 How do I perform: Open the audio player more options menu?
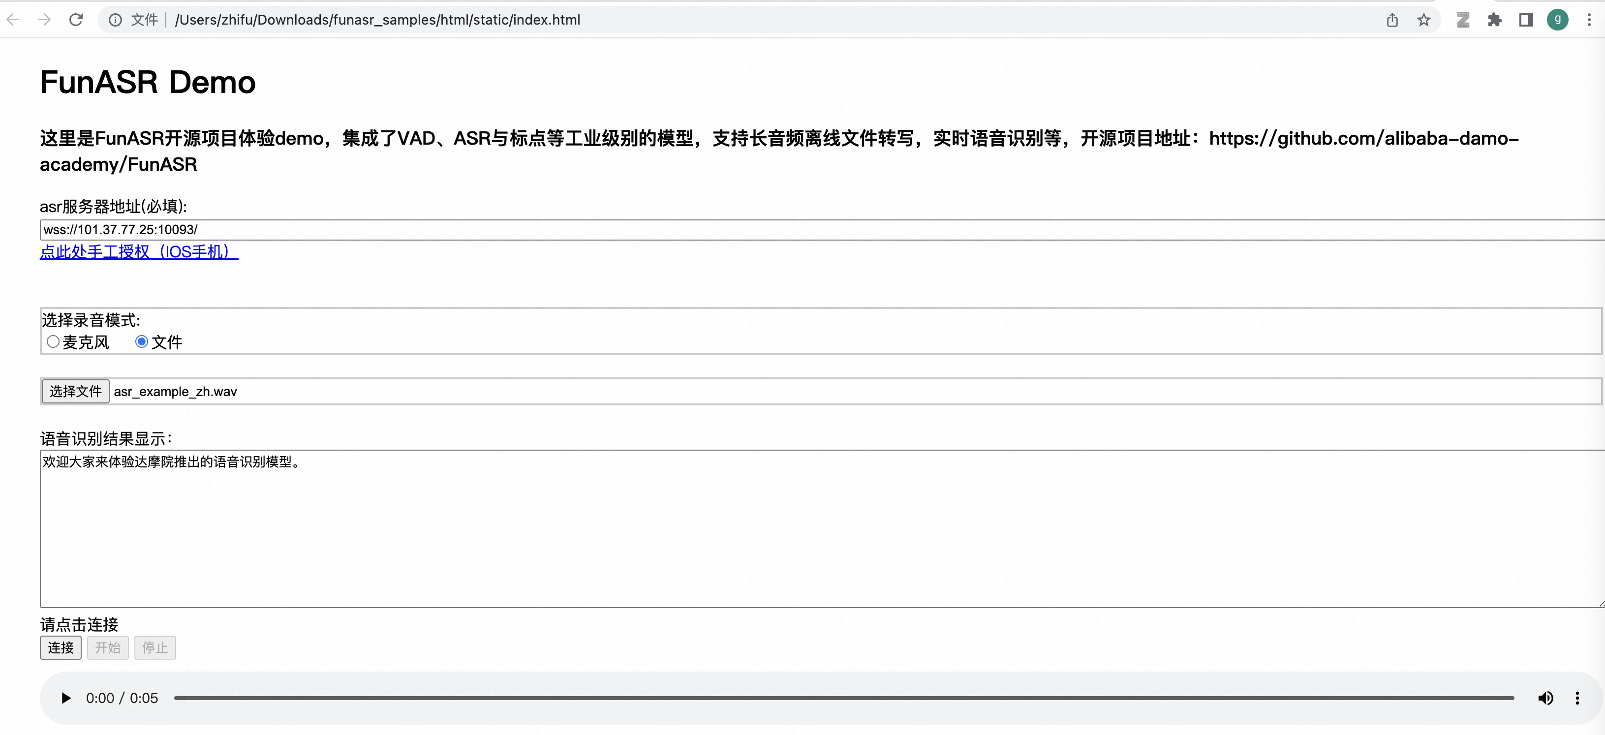tap(1577, 698)
